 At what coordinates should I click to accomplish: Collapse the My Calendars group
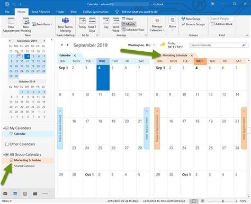click(4, 128)
